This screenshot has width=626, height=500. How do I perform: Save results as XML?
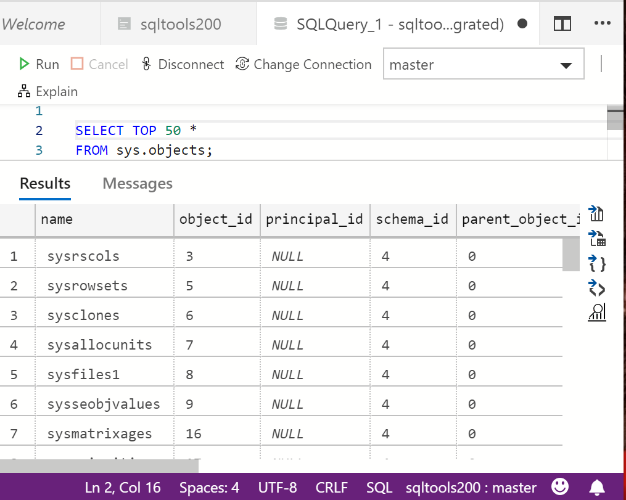pyautogui.click(x=596, y=288)
